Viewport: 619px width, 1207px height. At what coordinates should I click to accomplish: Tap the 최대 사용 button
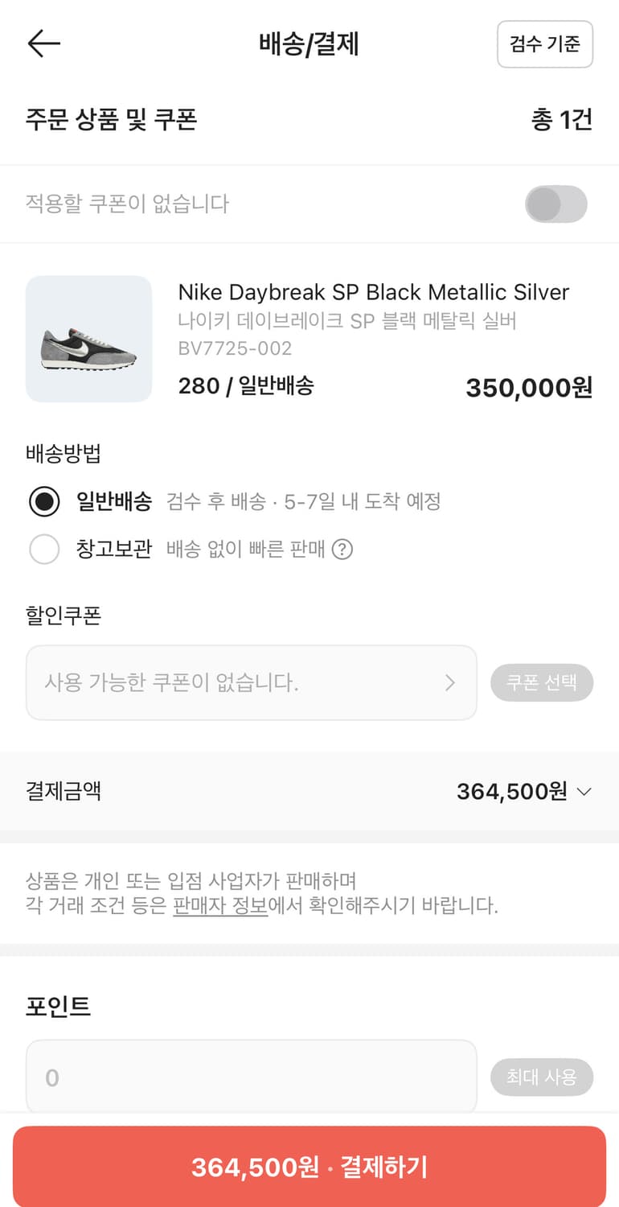tap(542, 1077)
